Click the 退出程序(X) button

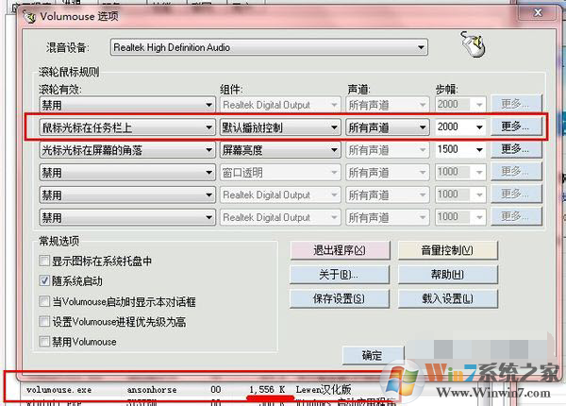pyautogui.click(x=340, y=250)
